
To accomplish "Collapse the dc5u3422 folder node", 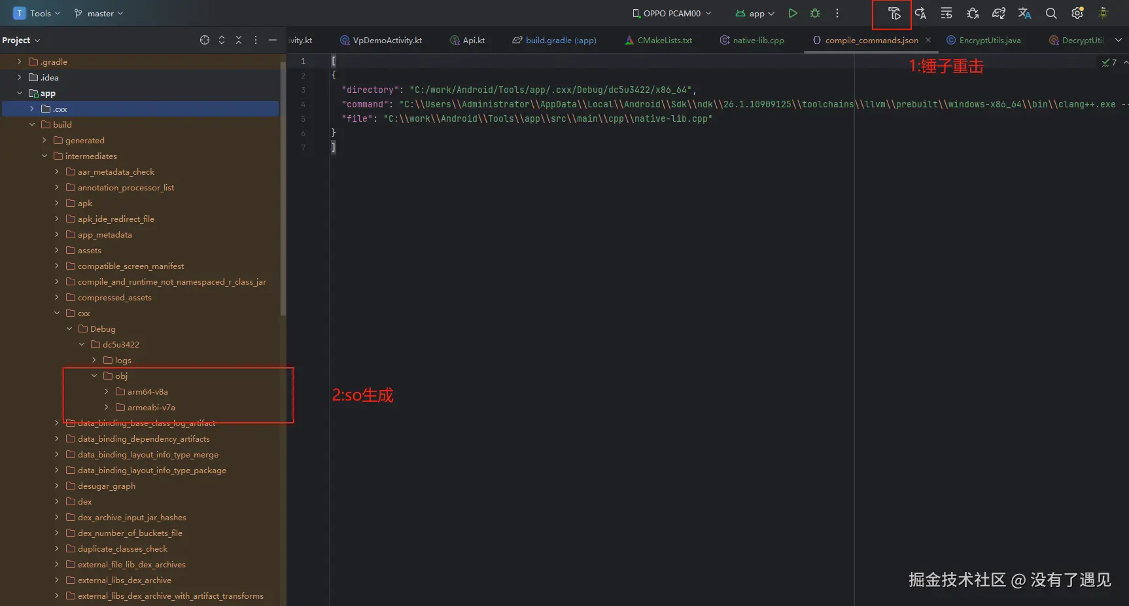I will [x=81, y=344].
